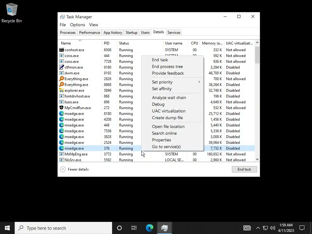The height and width of the screenshot is (234, 312).
Task: Switch to the Performance tab
Action: tap(90, 32)
